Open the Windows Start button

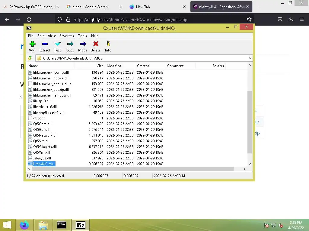coord(7,225)
